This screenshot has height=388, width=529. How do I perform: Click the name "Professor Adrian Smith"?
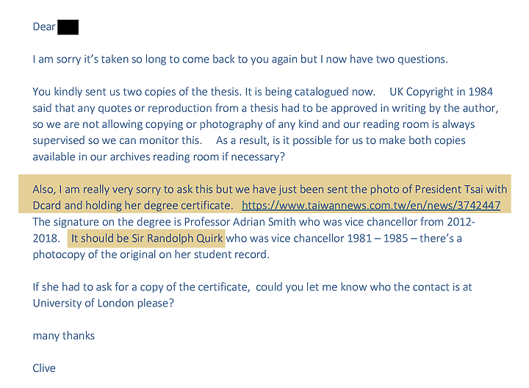[240, 222]
